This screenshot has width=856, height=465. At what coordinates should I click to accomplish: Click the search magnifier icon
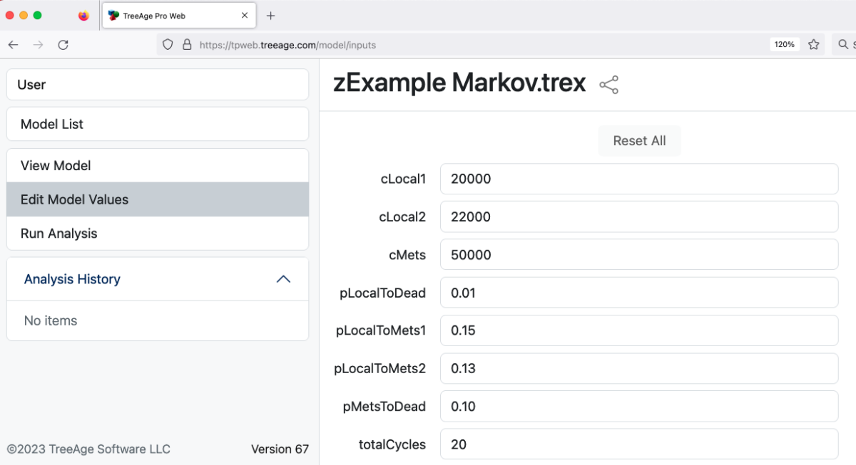(x=843, y=44)
